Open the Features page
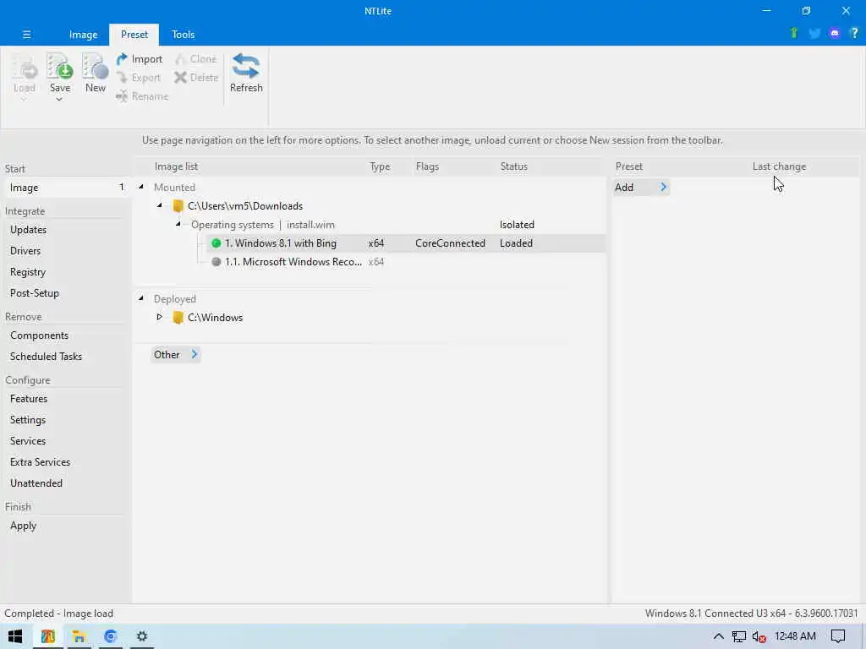This screenshot has width=866, height=649. [x=29, y=399]
